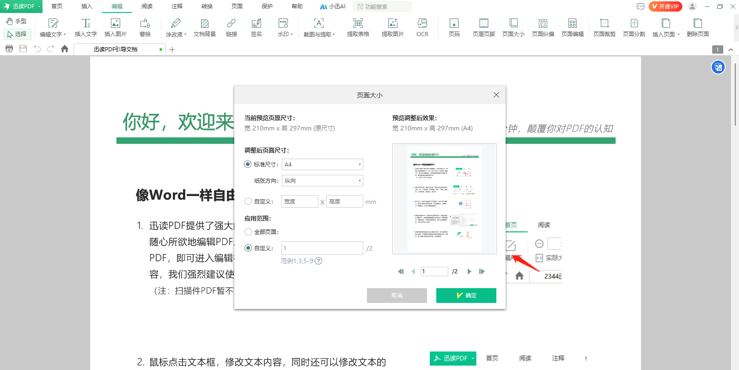Jump to last preview page
739x370 pixels.
(x=482, y=271)
